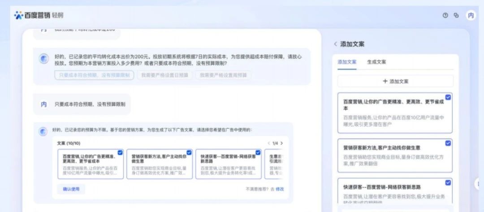Click the assistant avatar beside 已记录您的预算为不限
Viewport: 484px width, 212px height.
(43, 131)
